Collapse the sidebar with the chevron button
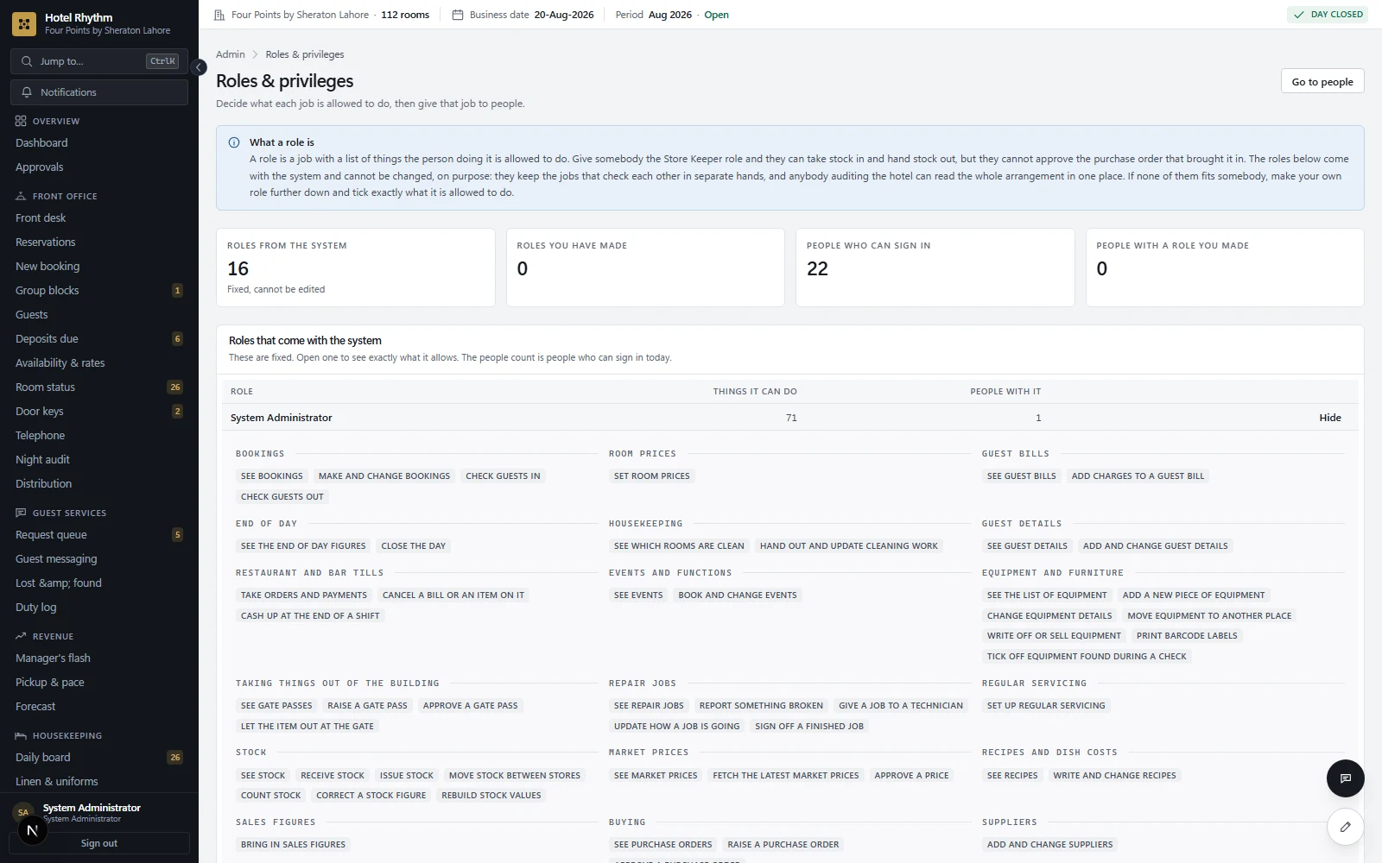This screenshot has width=1382, height=863. (x=199, y=67)
